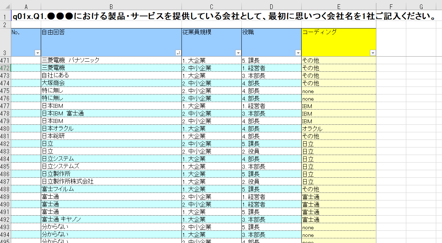Click the yellow コーディング header cell

pyautogui.click(x=339, y=42)
